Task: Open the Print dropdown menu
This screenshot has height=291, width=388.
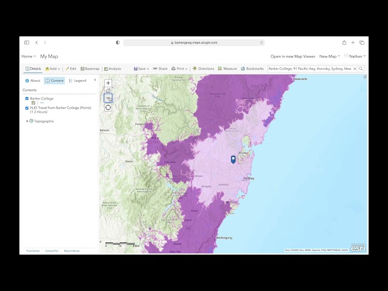Action: 179,69
